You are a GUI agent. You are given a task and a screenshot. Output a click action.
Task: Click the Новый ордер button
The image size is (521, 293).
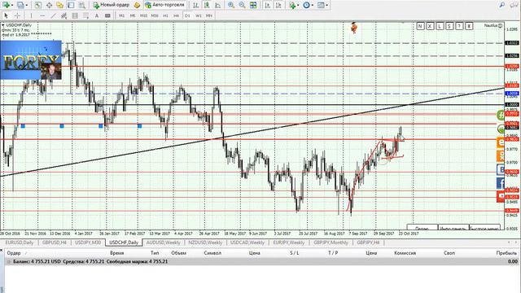click(112, 5)
